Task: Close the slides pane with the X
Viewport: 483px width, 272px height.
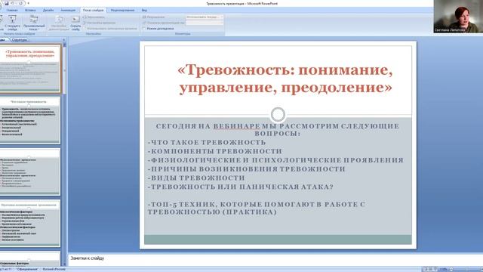Action: pyautogui.click(x=64, y=40)
